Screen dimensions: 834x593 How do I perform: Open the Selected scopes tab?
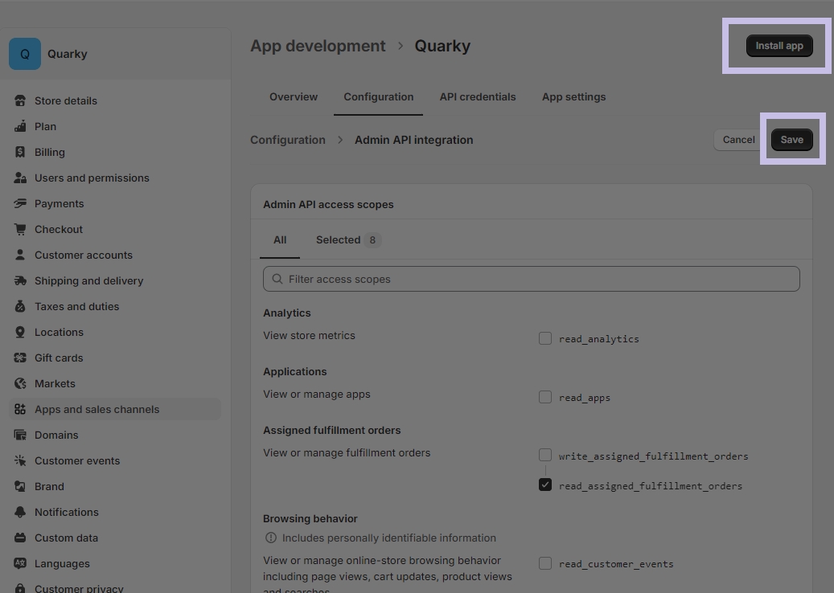point(347,239)
